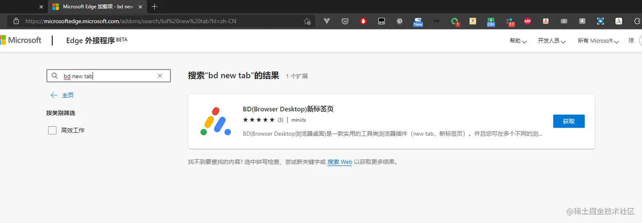642x223 pixels.
Task: Close the first unnamed browser tab
Action: [41, 7]
